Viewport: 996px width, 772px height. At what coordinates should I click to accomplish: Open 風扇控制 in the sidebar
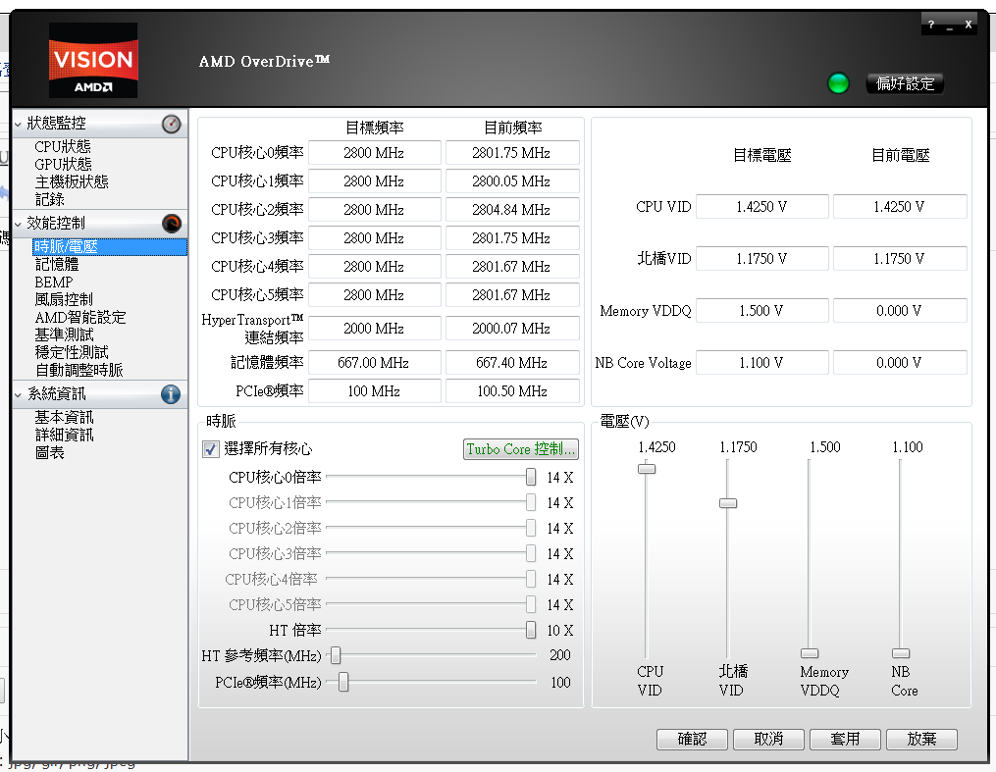coord(64,299)
